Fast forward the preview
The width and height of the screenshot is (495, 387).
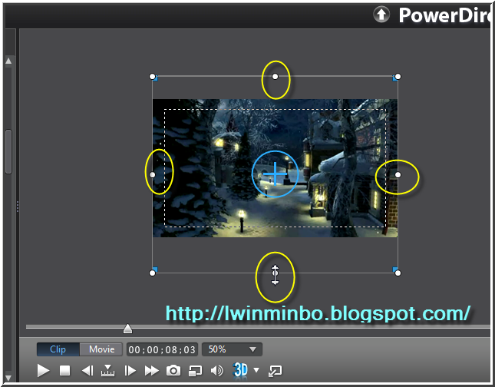coord(151,371)
